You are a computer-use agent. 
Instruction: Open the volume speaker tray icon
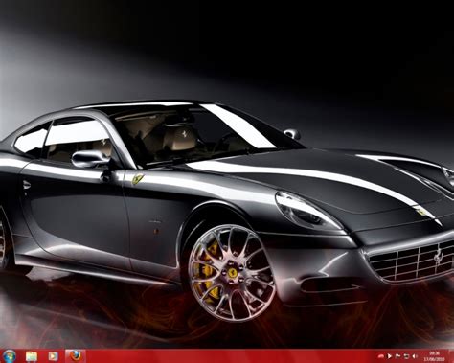coord(415,356)
